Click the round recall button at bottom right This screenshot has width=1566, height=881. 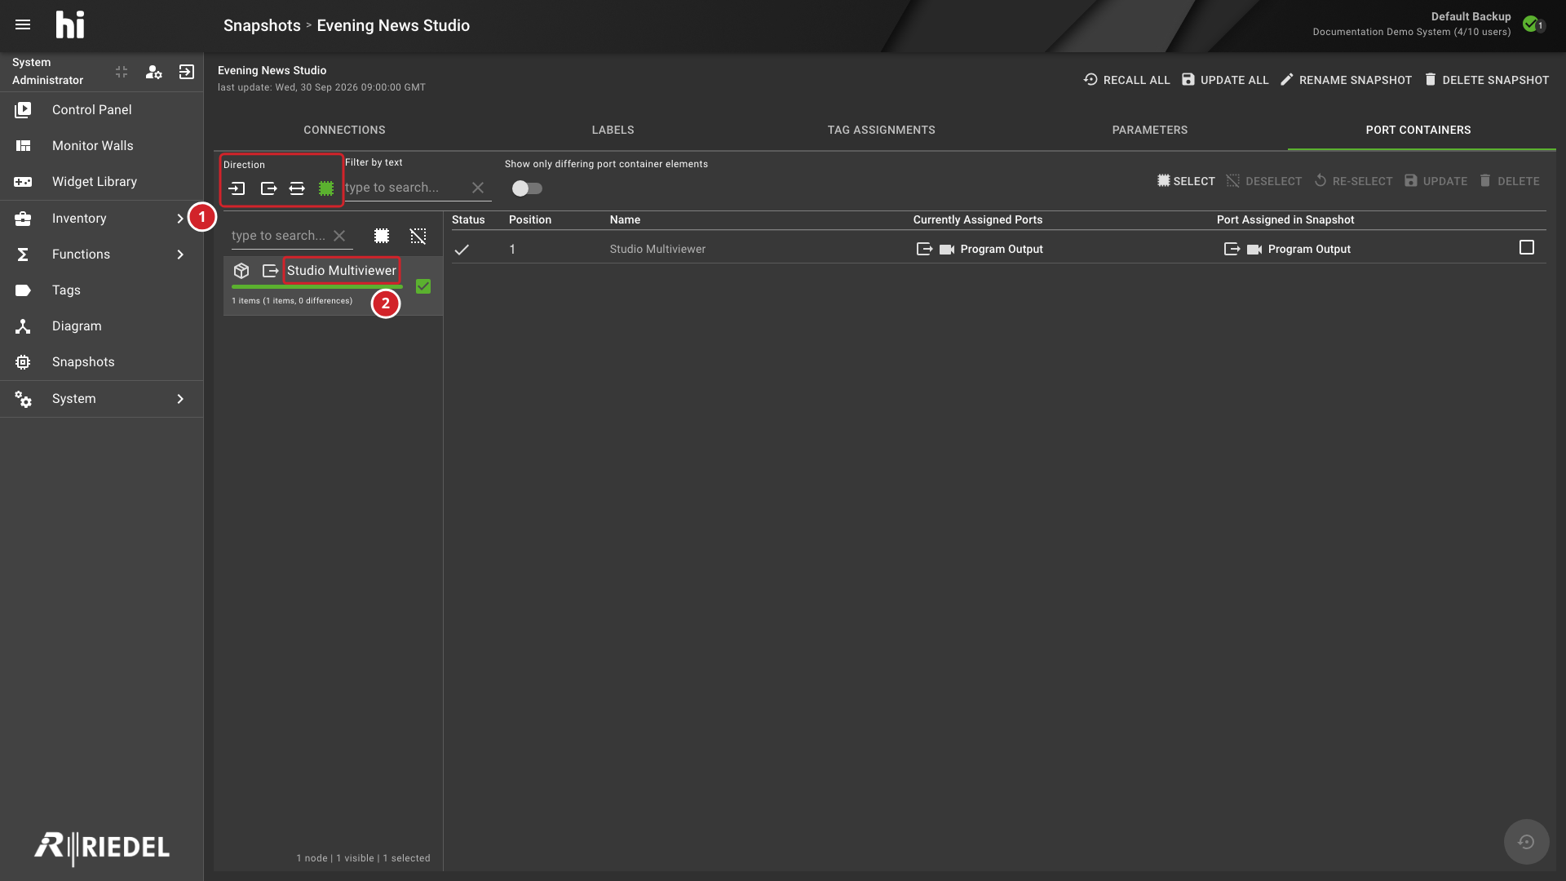tap(1526, 842)
